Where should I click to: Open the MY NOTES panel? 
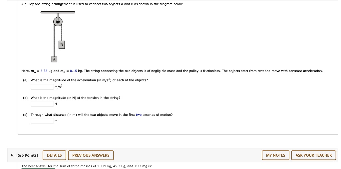coord(275,155)
